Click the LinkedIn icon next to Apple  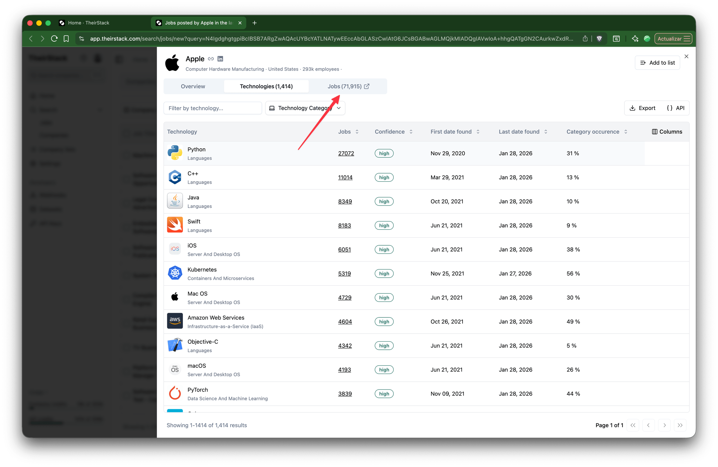220,59
